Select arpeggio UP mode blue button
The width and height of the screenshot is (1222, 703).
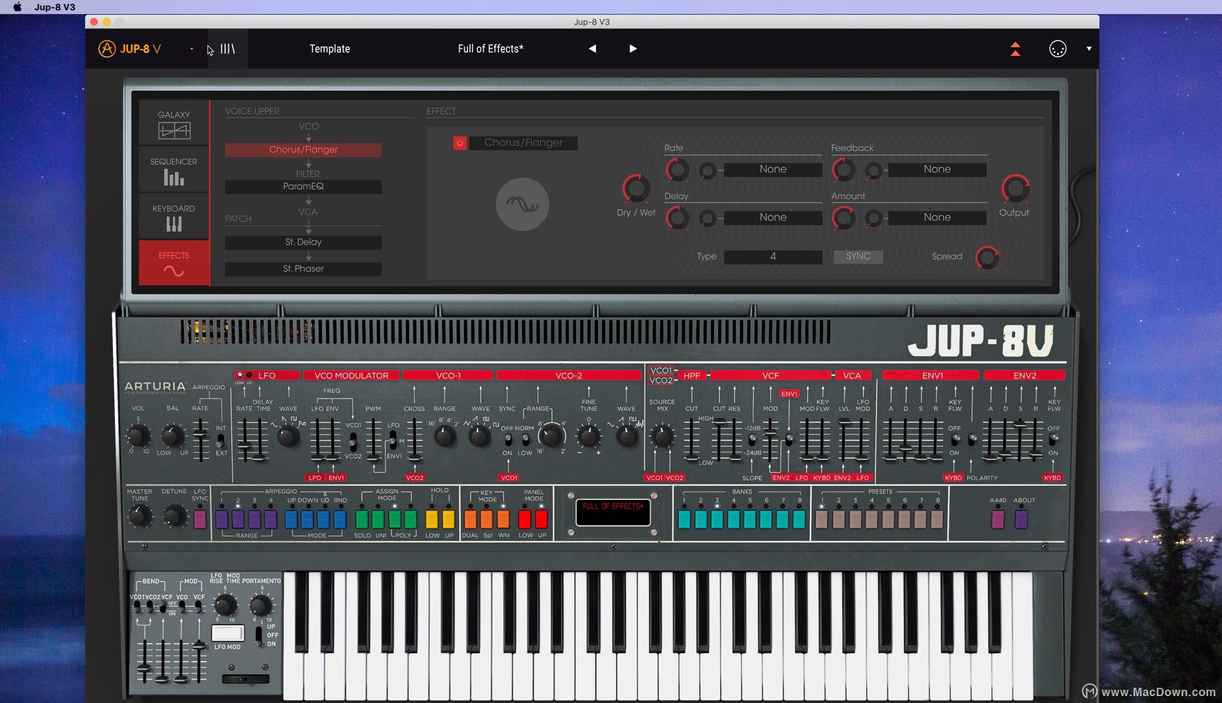point(291,520)
